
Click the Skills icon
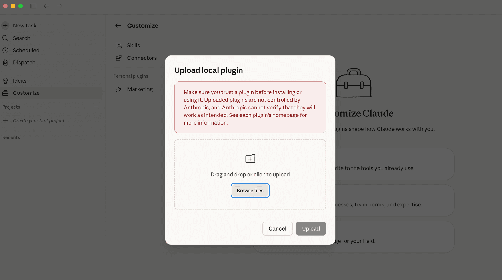(119, 45)
